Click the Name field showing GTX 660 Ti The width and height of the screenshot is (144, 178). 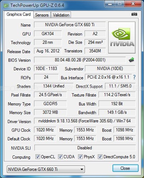[x=70, y=25]
